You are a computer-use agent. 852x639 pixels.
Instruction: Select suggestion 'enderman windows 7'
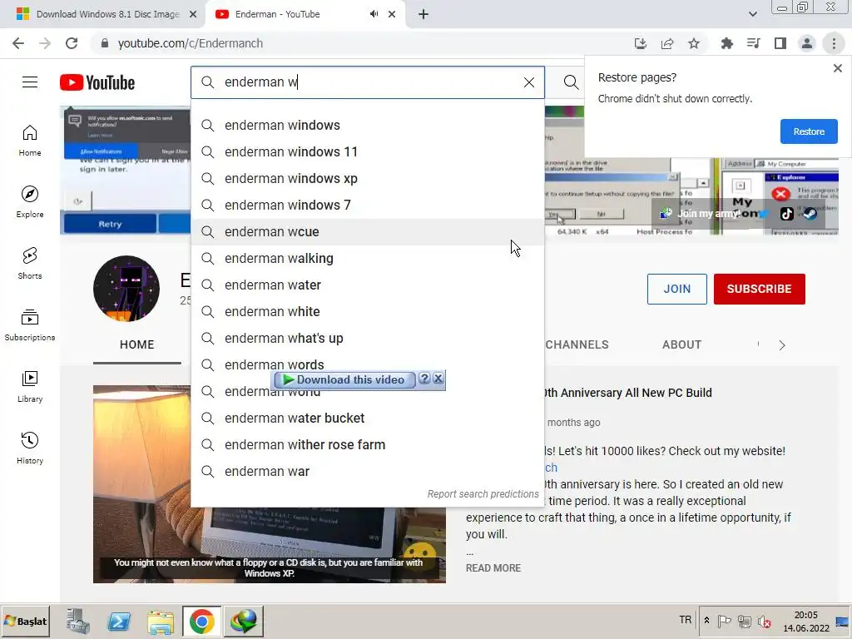click(367, 205)
